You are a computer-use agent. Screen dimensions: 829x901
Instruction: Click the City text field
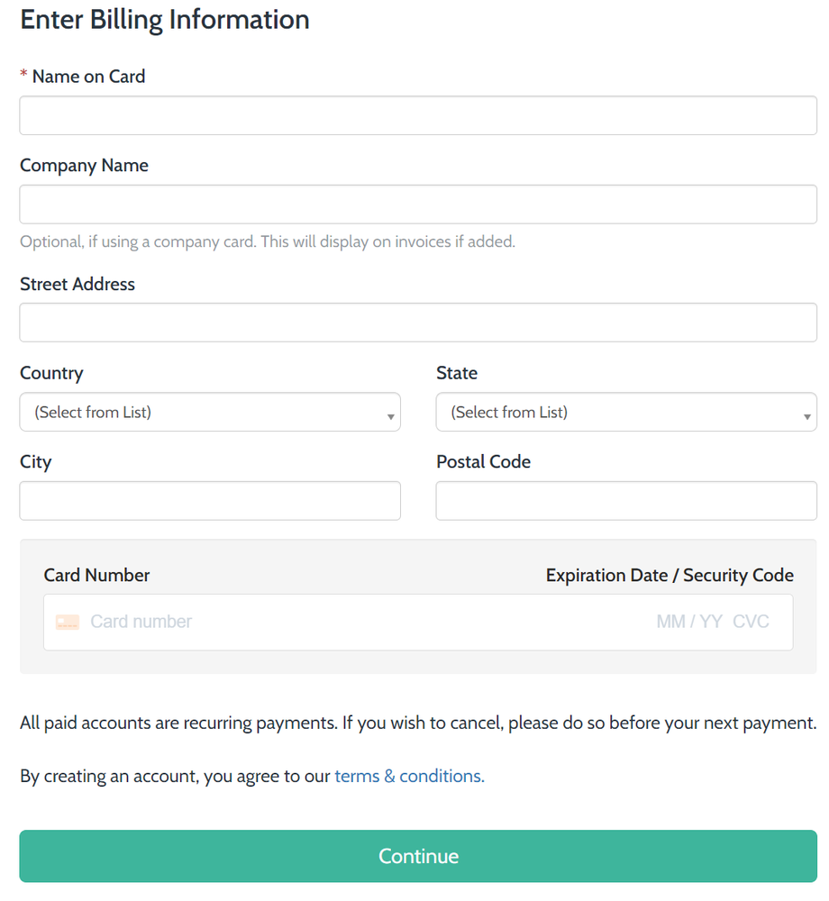tap(210, 501)
